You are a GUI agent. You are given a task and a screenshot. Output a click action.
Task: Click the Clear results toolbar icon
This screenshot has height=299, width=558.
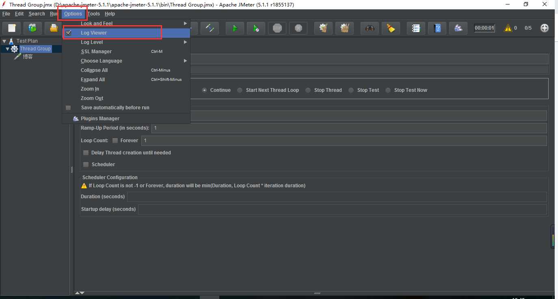[323, 28]
